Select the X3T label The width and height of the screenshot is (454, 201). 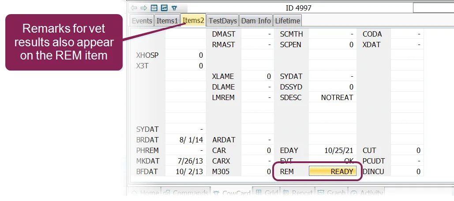coord(142,66)
